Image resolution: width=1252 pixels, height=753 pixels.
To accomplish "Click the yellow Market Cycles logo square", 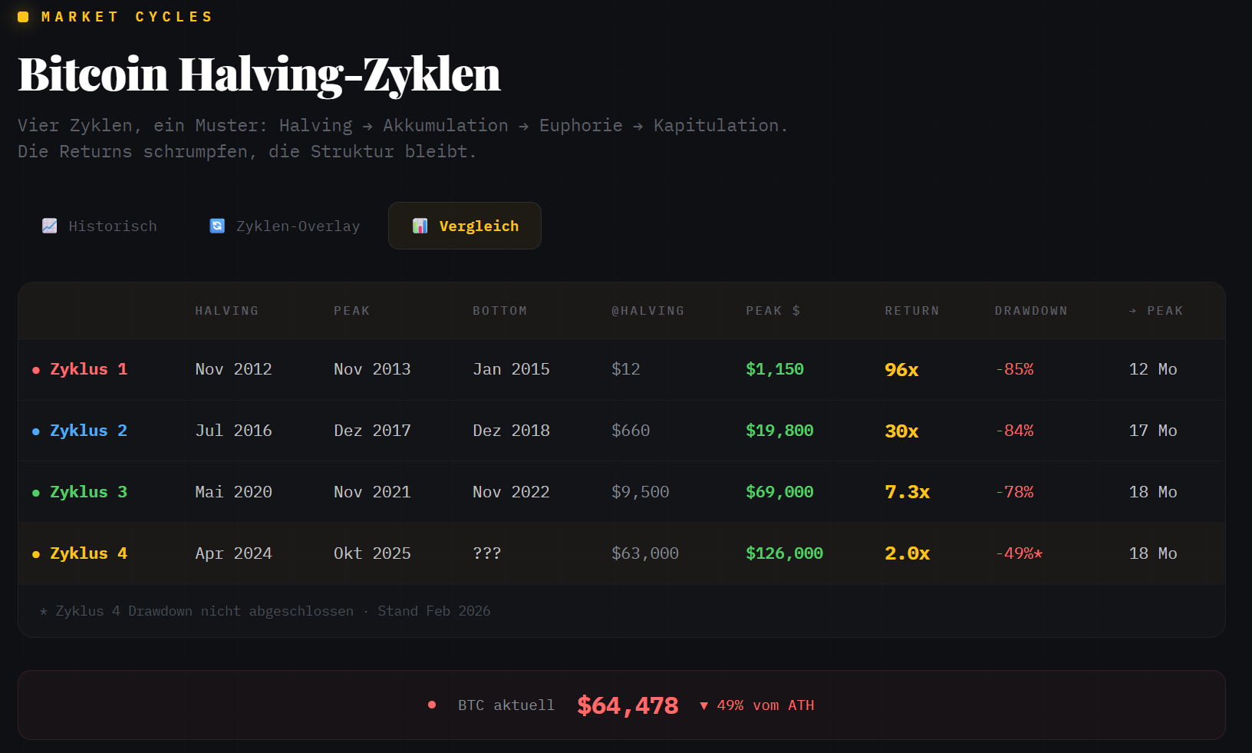I will [23, 17].
